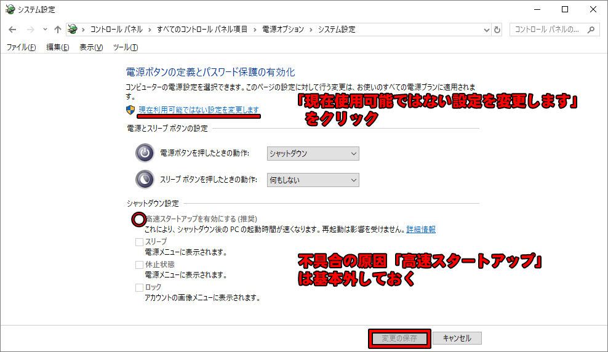608x352 pixels.
Task: Navigate to 電源オプション breadcrumb
Action: (283, 30)
